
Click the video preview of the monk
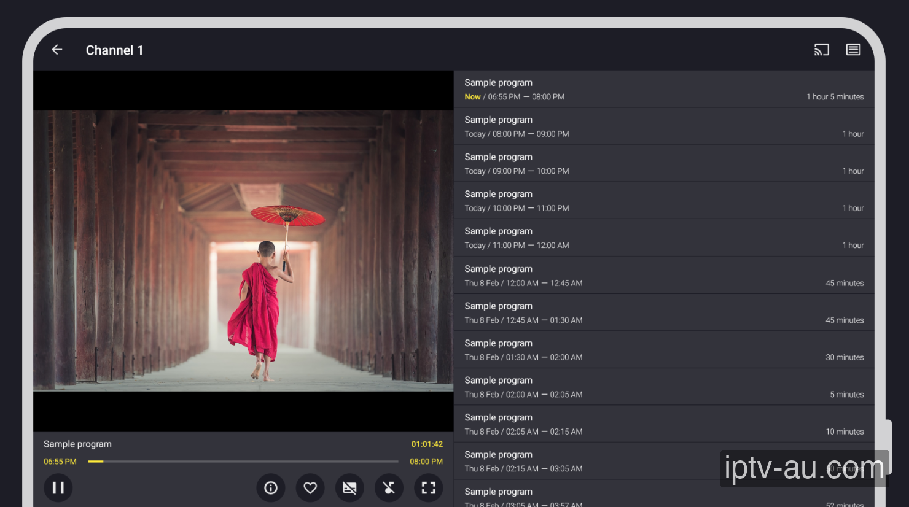pos(243,250)
